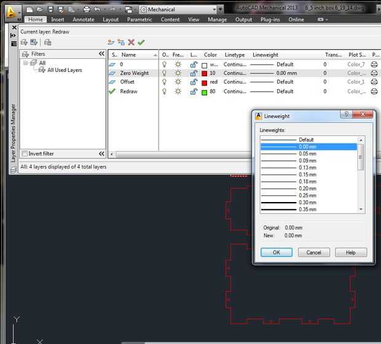Click the white color swatch of layer 0

click(205, 65)
